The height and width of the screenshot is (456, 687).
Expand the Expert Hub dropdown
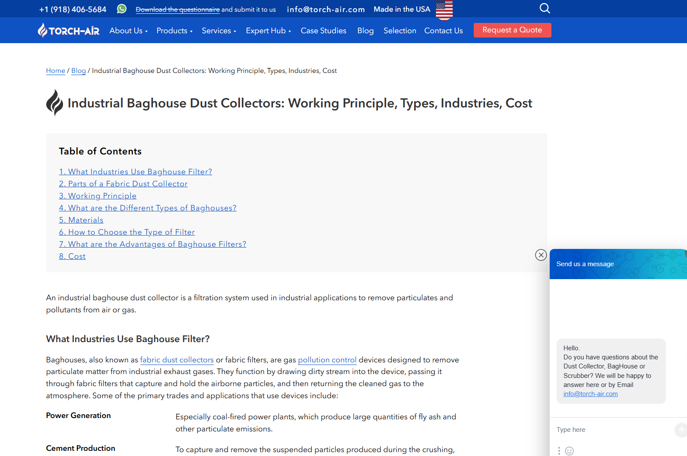pyautogui.click(x=268, y=31)
